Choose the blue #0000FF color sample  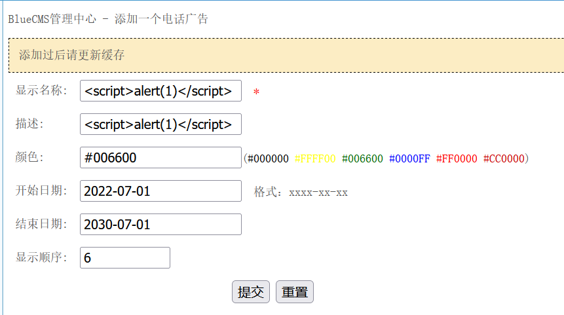409,158
